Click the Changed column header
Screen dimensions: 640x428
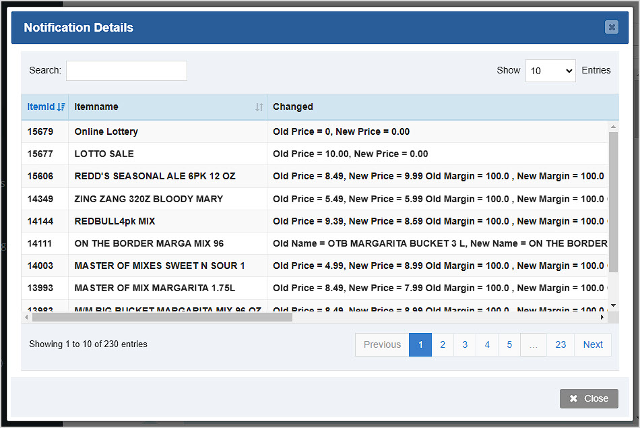pyautogui.click(x=292, y=106)
